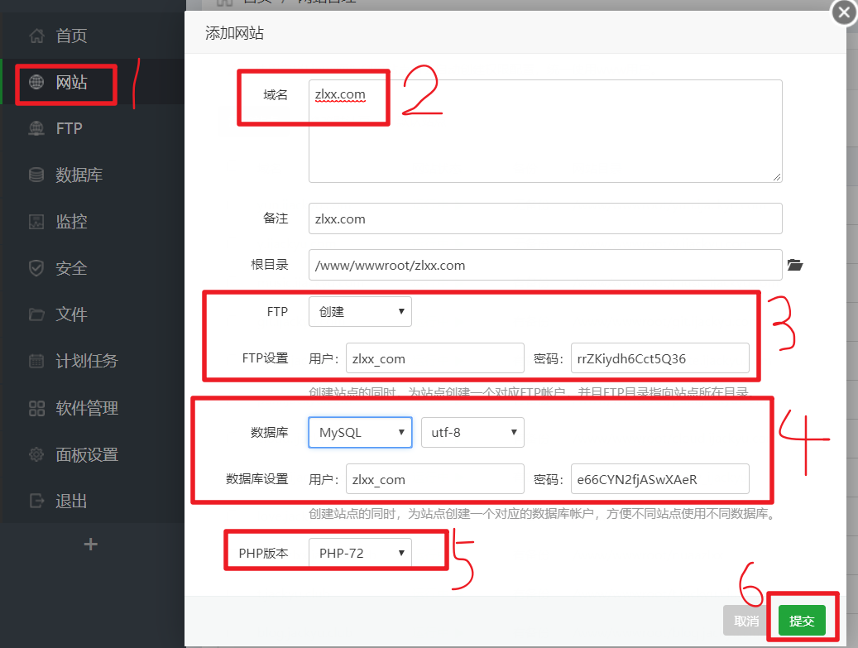Viewport: 858px width, 648px height.
Task: Choose PHP version from PHP-72 dropdown
Action: coord(360,554)
